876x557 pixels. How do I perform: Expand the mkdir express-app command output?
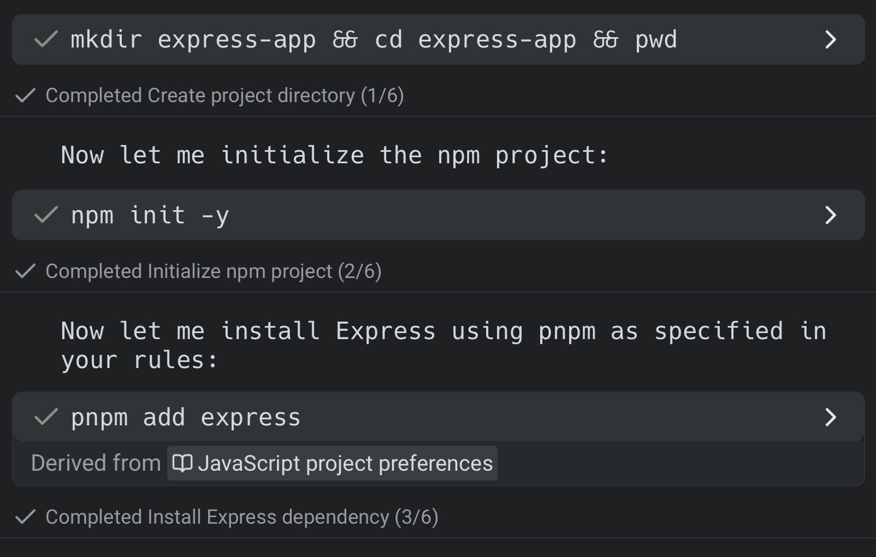click(830, 39)
